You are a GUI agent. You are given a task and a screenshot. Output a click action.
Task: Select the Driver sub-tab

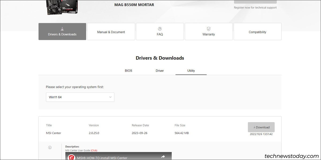click(x=160, y=71)
